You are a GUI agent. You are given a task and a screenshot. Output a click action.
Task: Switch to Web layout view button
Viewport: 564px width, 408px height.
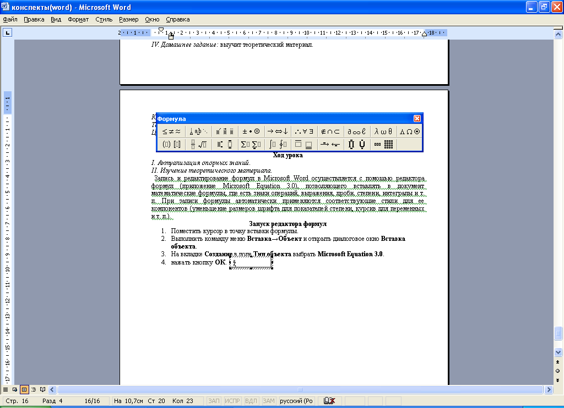point(15,389)
